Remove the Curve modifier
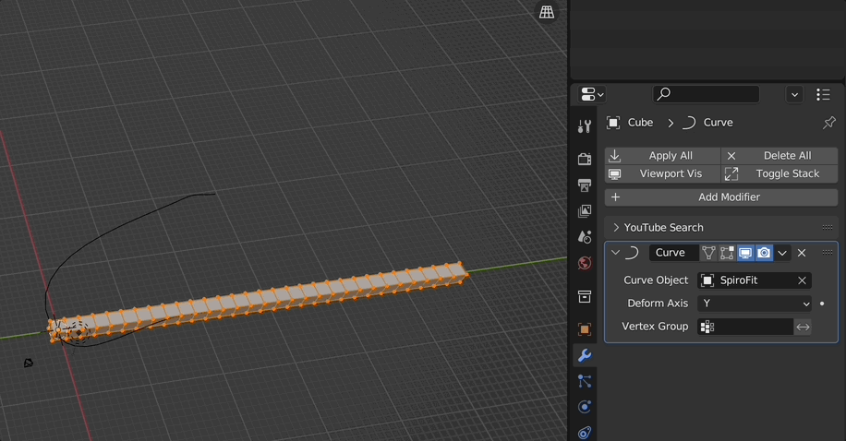The height and width of the screenshot is (441, 846). tap(802, 253)
